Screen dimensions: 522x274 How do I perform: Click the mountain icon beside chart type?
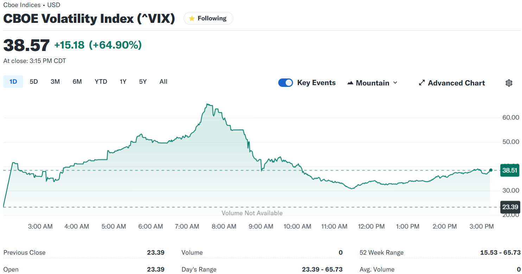click(350, 83)
